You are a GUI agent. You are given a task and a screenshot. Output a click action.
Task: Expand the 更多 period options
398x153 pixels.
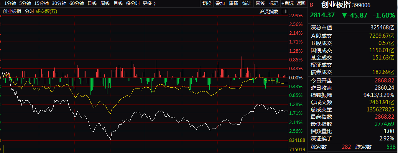[x=149, y=3]
